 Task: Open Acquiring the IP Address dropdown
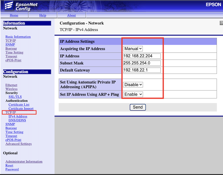(133, 49)
